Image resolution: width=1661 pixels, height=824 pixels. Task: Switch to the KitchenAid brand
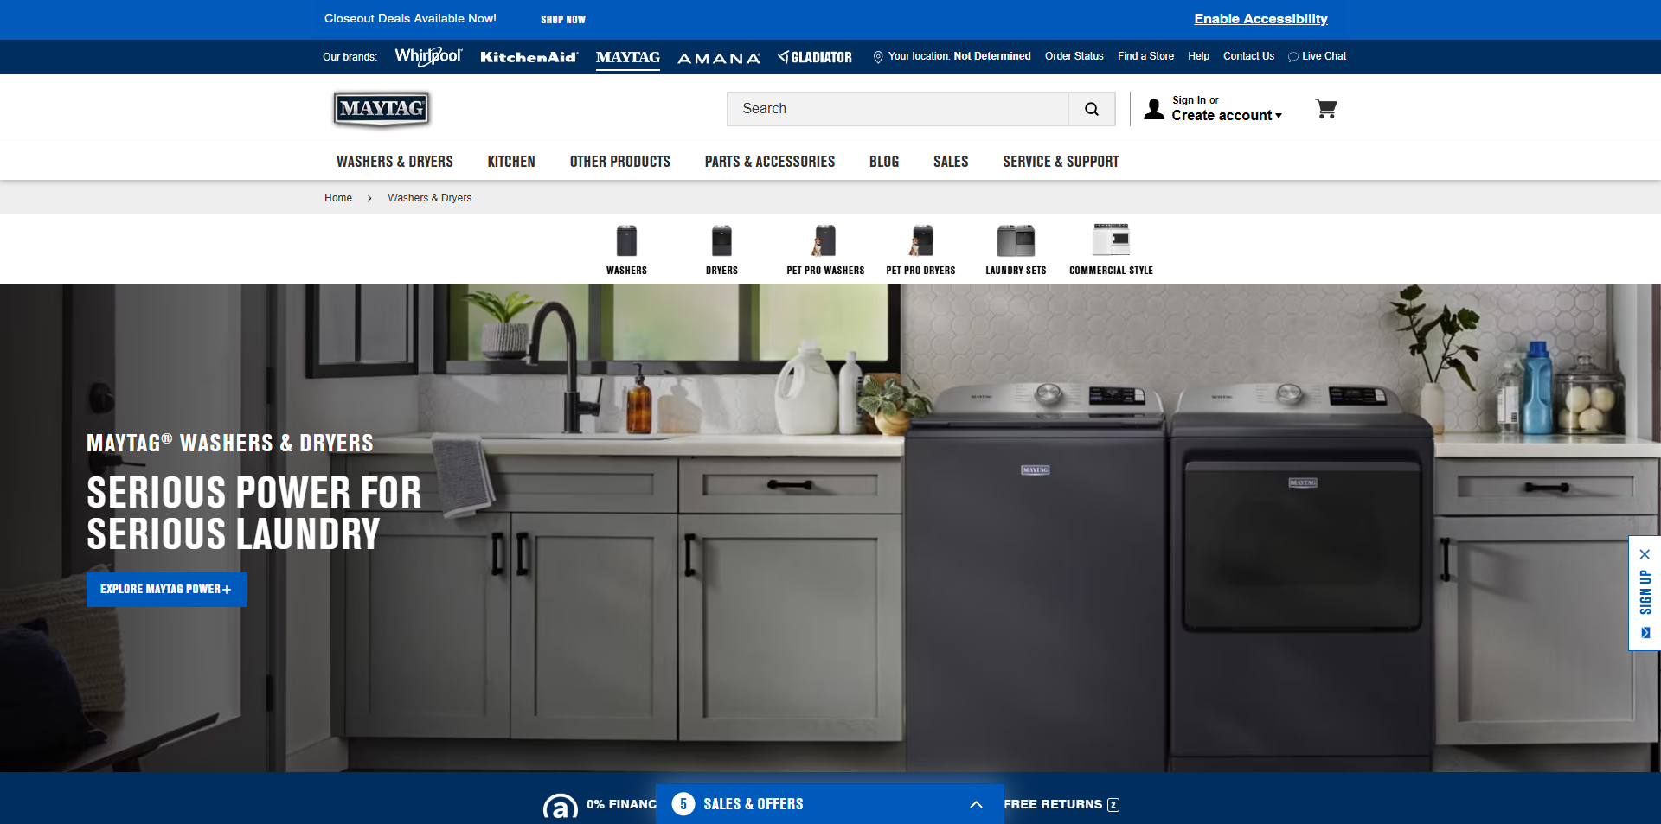529,56
